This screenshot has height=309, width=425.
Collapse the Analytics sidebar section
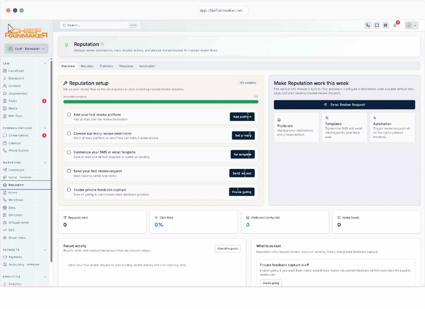(x=45, y=277)
